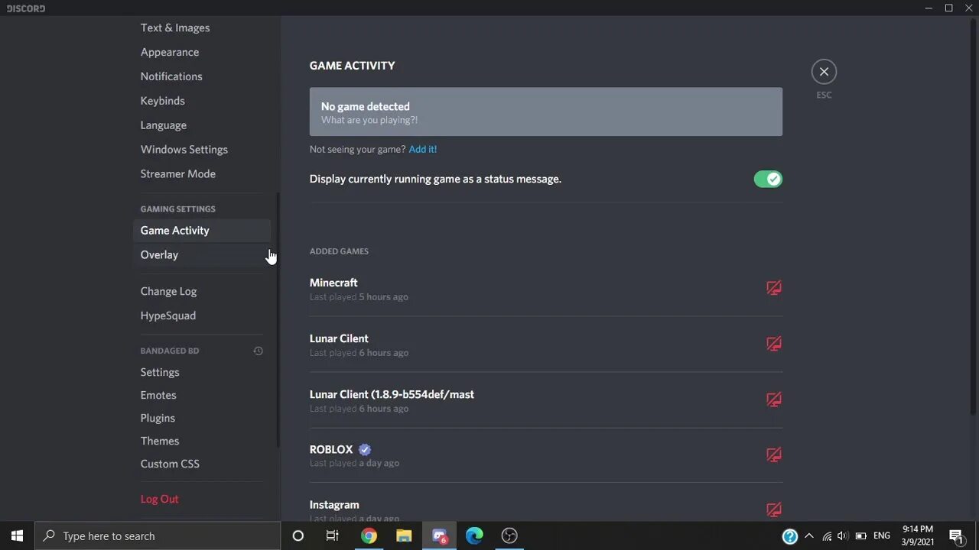979x550 pixels.
Task: Click the Add it! link
Action: tap(423, 149)
